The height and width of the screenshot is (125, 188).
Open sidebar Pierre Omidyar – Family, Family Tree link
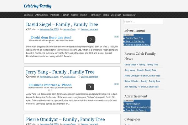(x=142, y=76)
